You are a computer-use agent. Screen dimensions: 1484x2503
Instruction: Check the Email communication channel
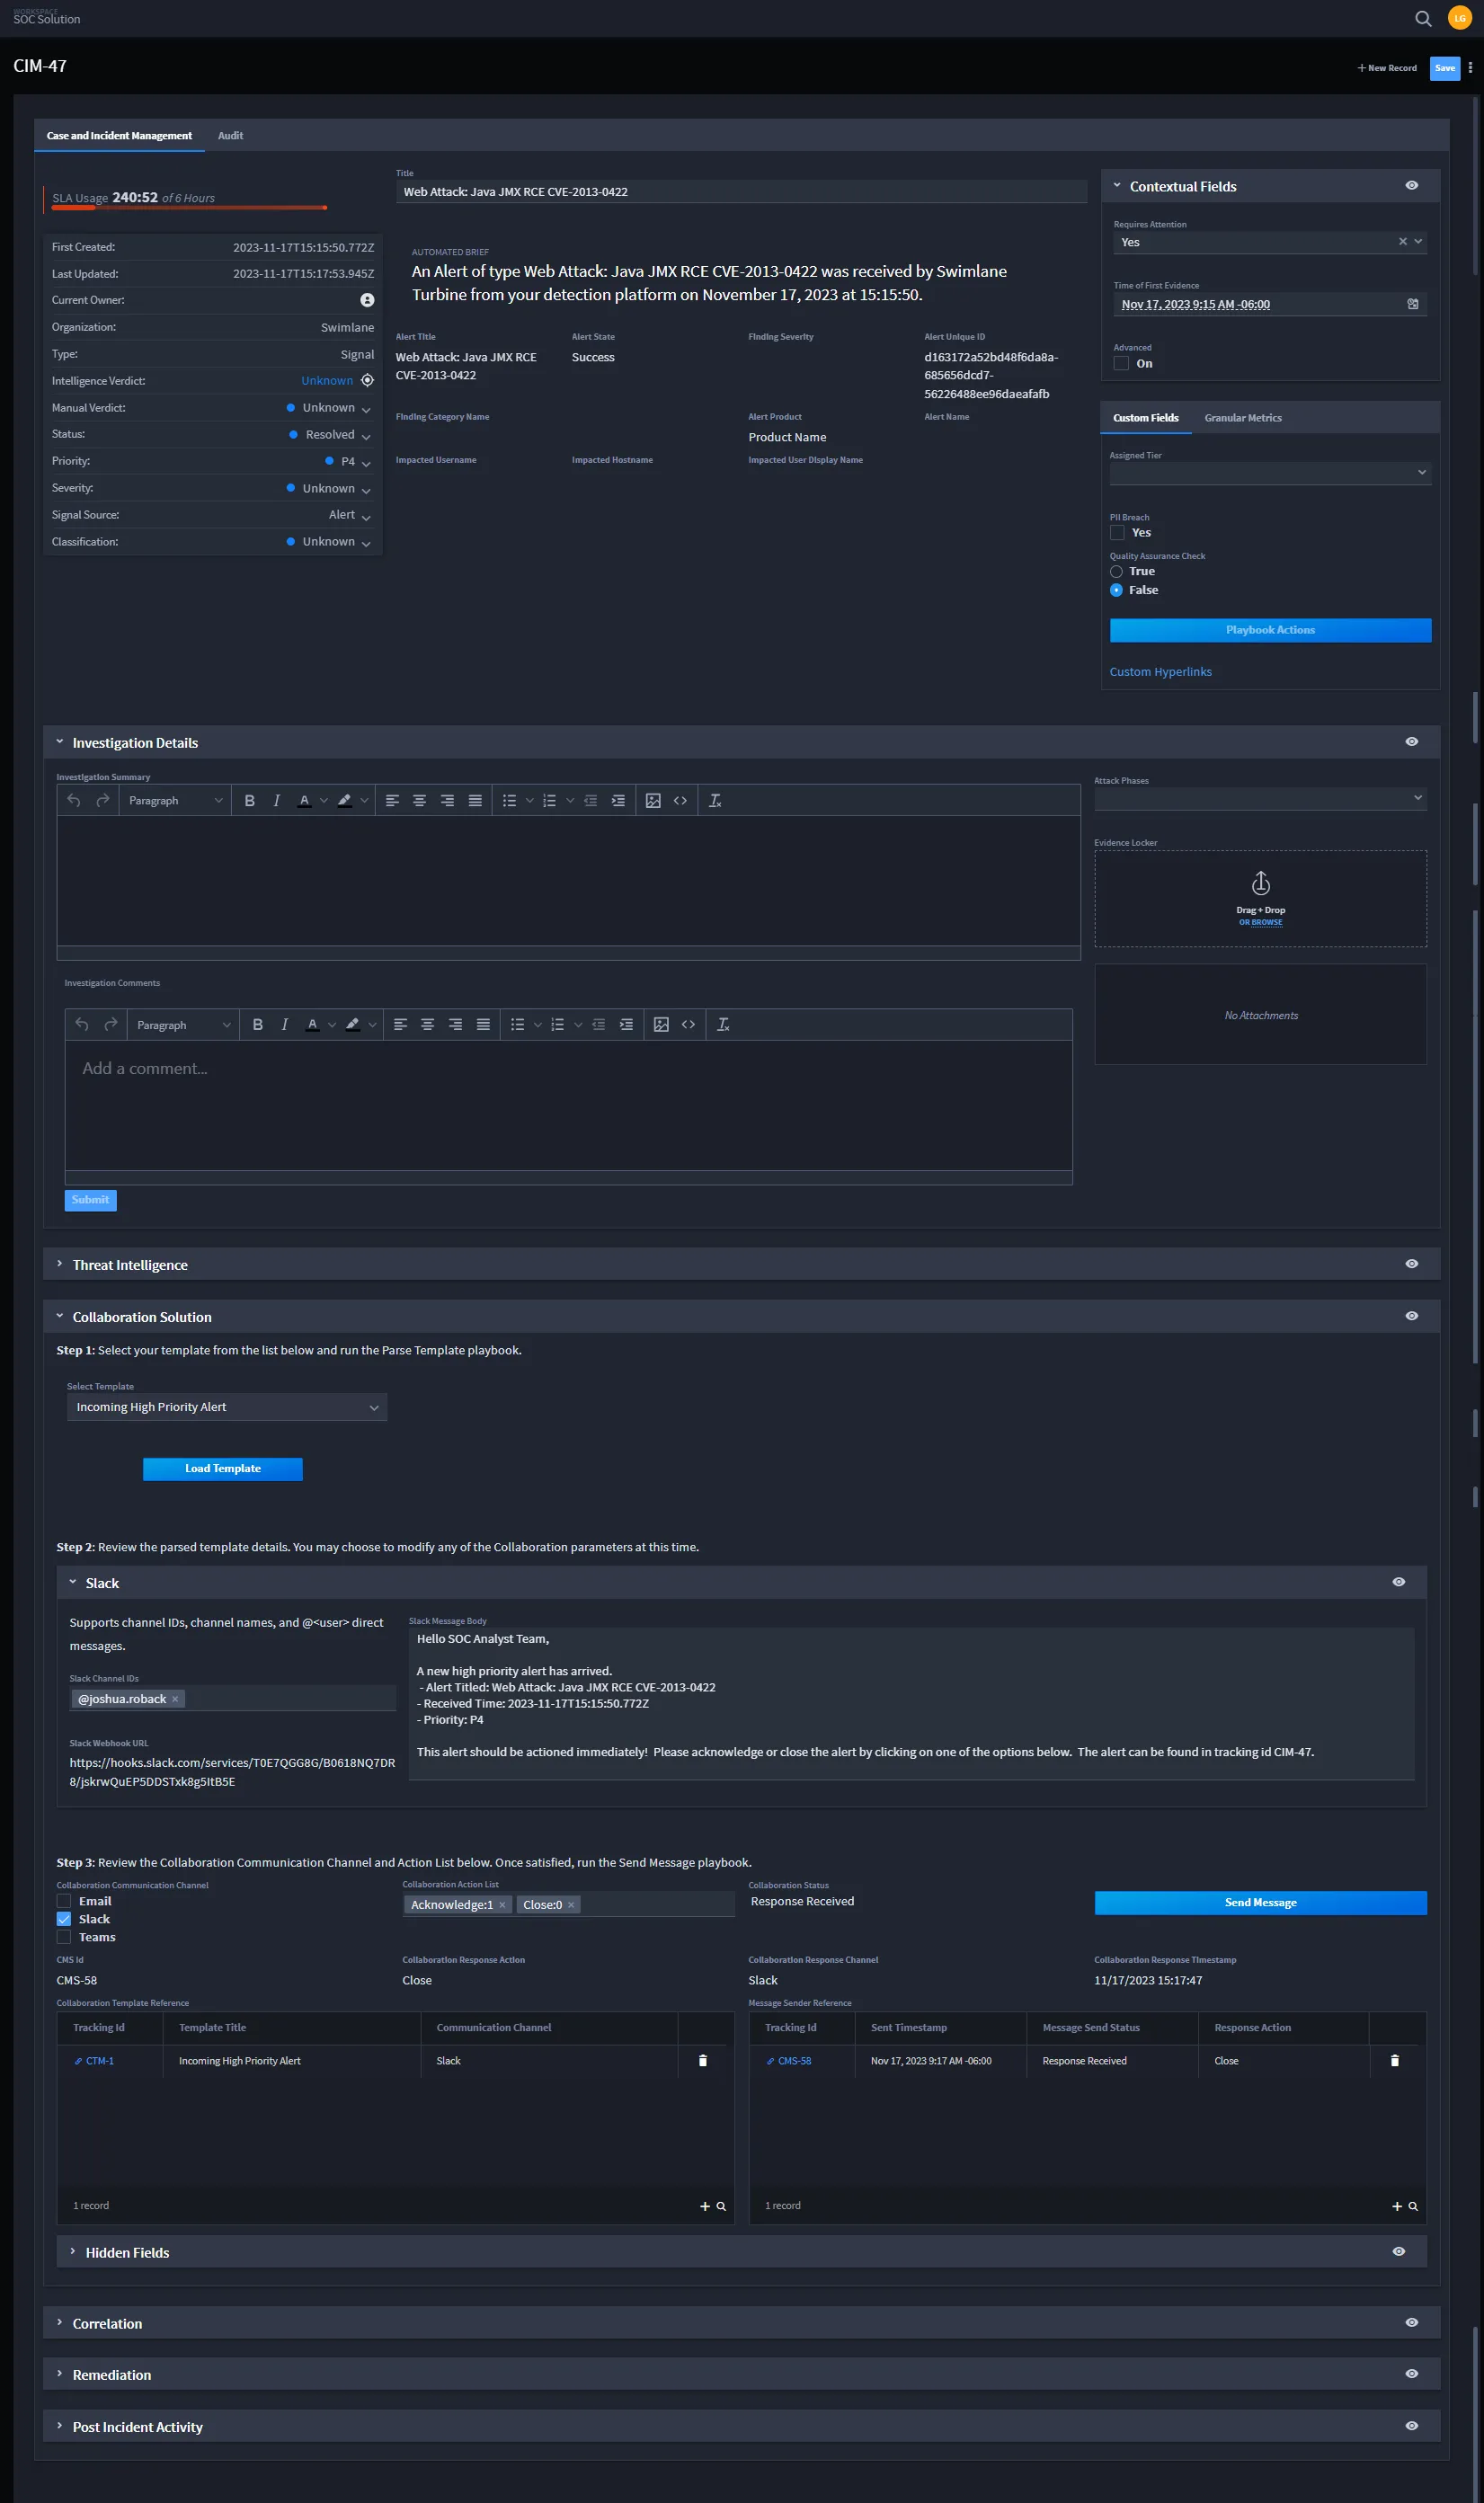(x=64, y=1901)
